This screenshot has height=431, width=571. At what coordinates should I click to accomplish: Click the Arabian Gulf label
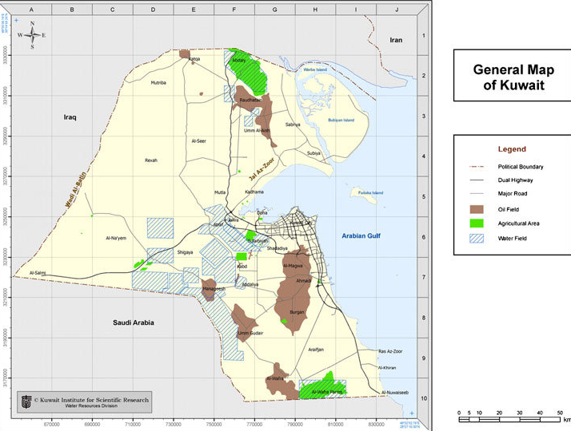tap(362, 236)
